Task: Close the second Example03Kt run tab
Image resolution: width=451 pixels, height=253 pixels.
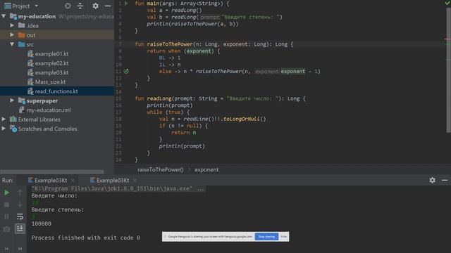Action: tap(135, 181)
